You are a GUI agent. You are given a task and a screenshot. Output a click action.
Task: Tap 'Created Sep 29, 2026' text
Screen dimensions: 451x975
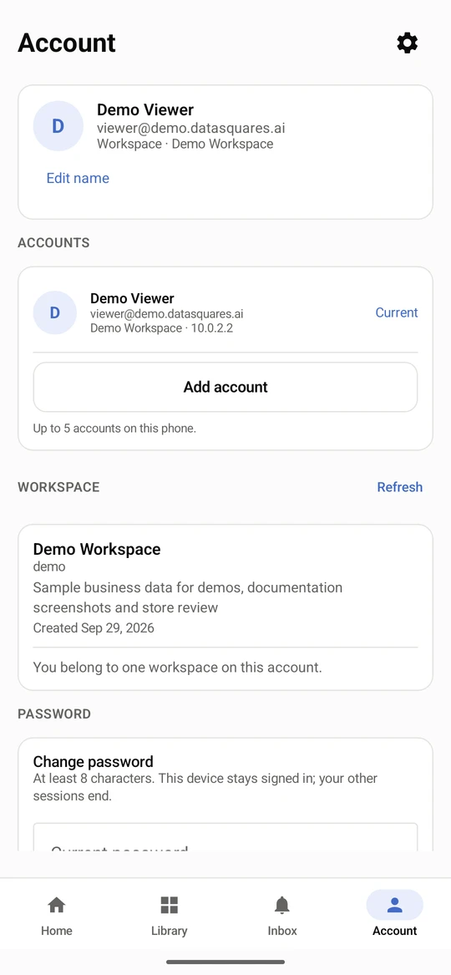tap(94, 627)
